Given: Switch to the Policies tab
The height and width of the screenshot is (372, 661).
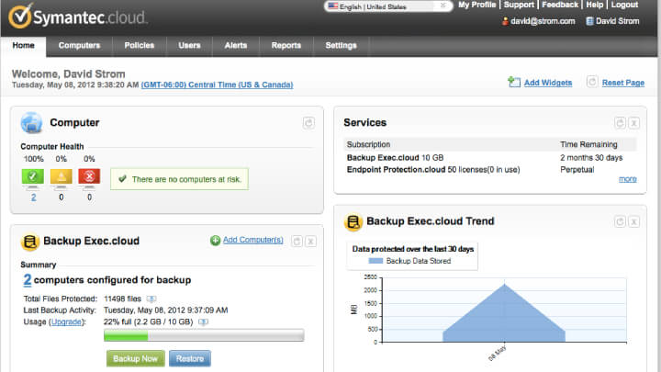Looking at the screenshot, I should tap(140, 46).
